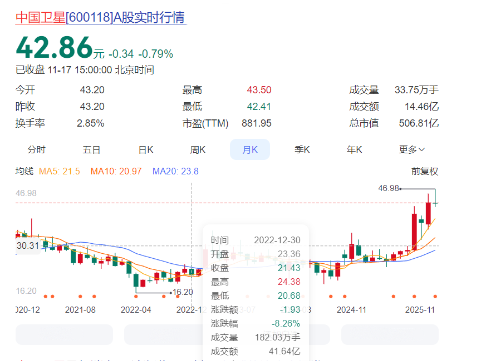Screen dimensions: 481x361
Task: Expand the 更多 dropdown
Action: pyautogui.click(x=411, y=149)
